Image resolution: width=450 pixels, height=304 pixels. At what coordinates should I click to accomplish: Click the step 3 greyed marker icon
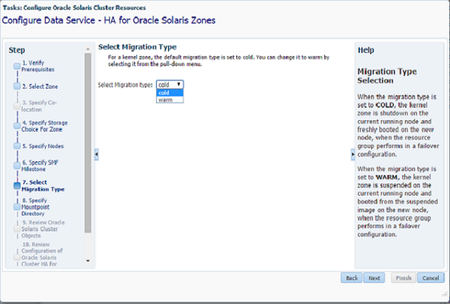(17, 106)
